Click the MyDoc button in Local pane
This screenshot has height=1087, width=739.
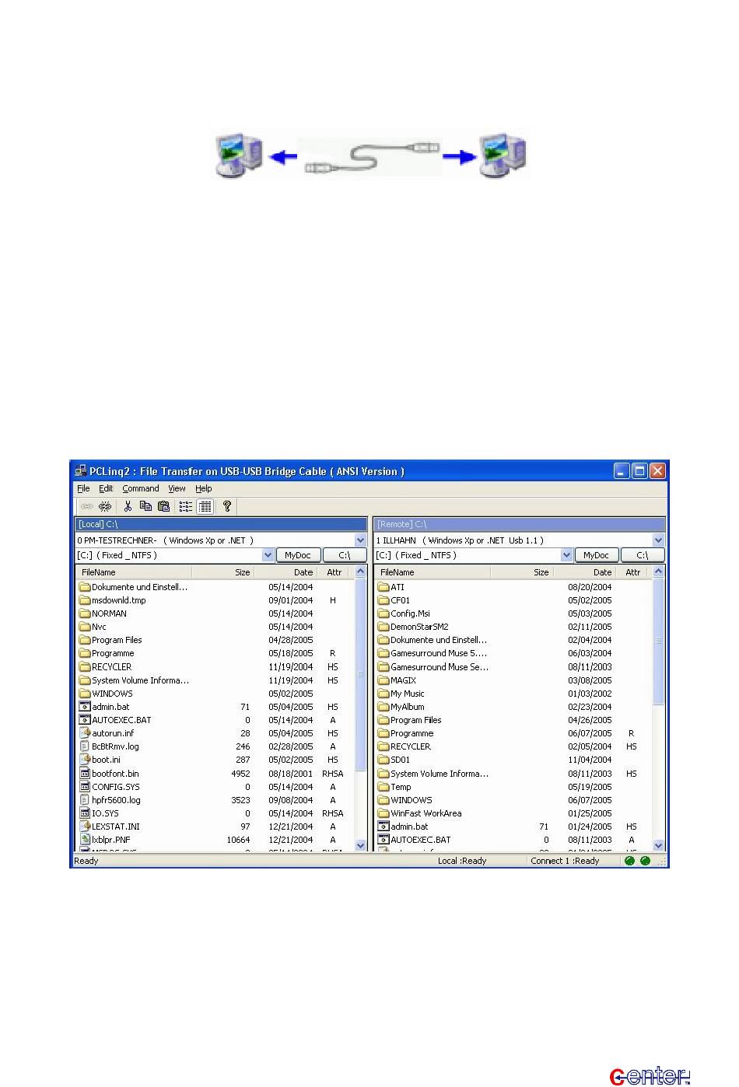[298, 555]
